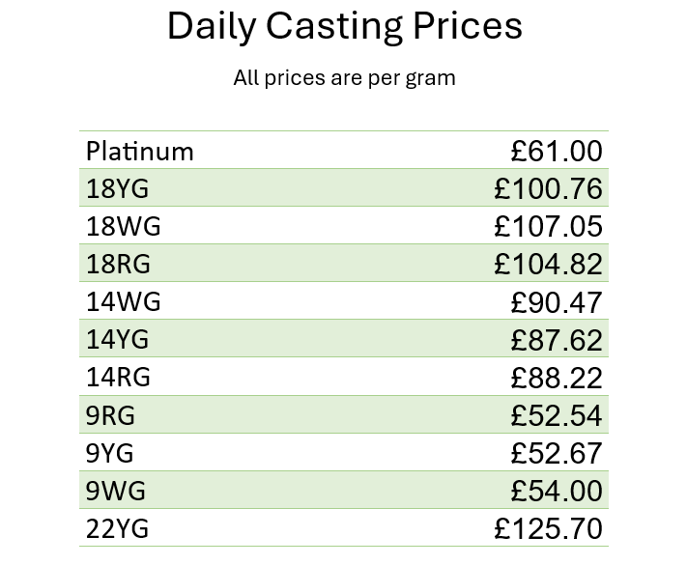
Task: Select the 14YG row label
Action: coord(118,340)
